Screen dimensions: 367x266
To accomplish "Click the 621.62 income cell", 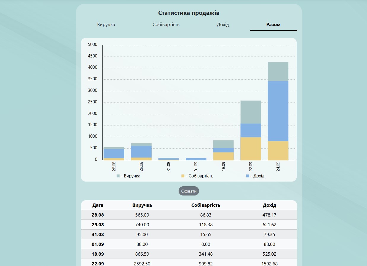I will [x=269, y=225].
